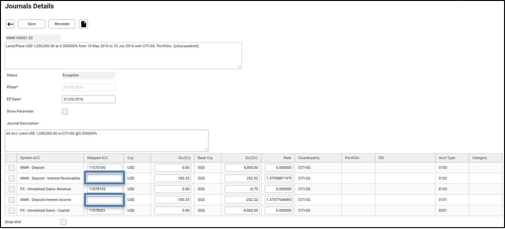Screen dimensions: 505x229
Task: Click the Acct Type column header
Action: tap(447, 158)
